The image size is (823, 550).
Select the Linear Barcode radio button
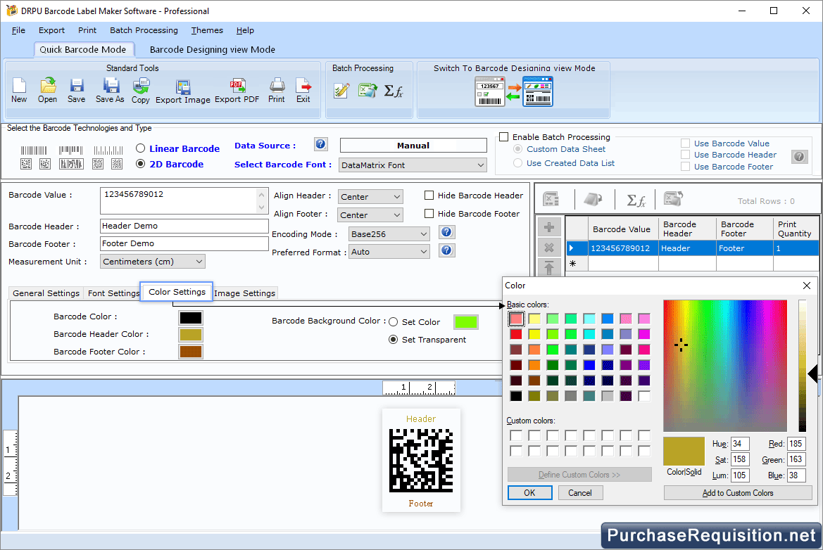[141, 148]
